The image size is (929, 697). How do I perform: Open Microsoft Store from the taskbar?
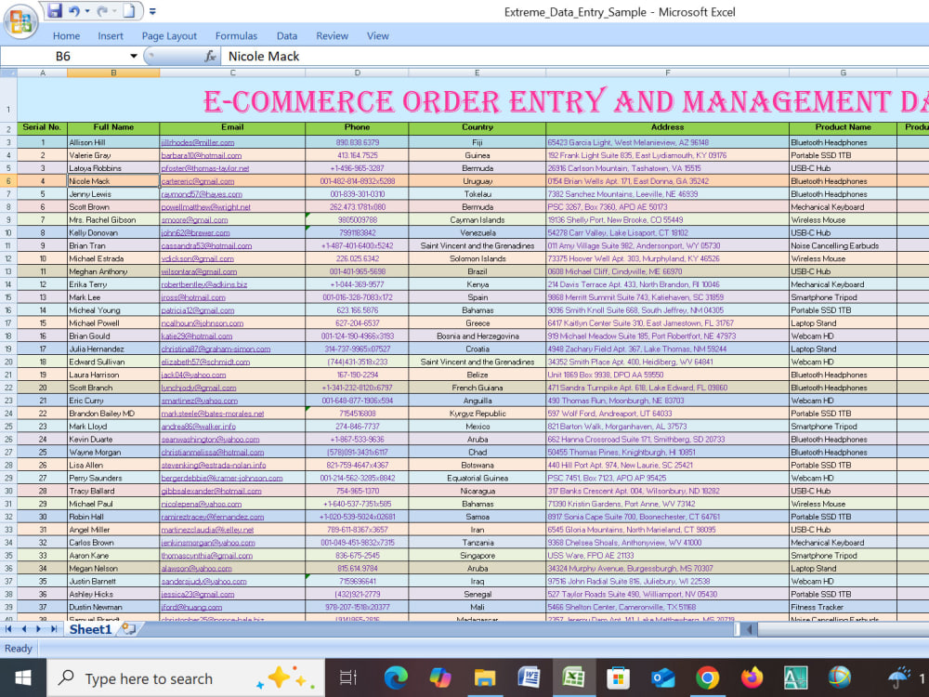point(618,678)
